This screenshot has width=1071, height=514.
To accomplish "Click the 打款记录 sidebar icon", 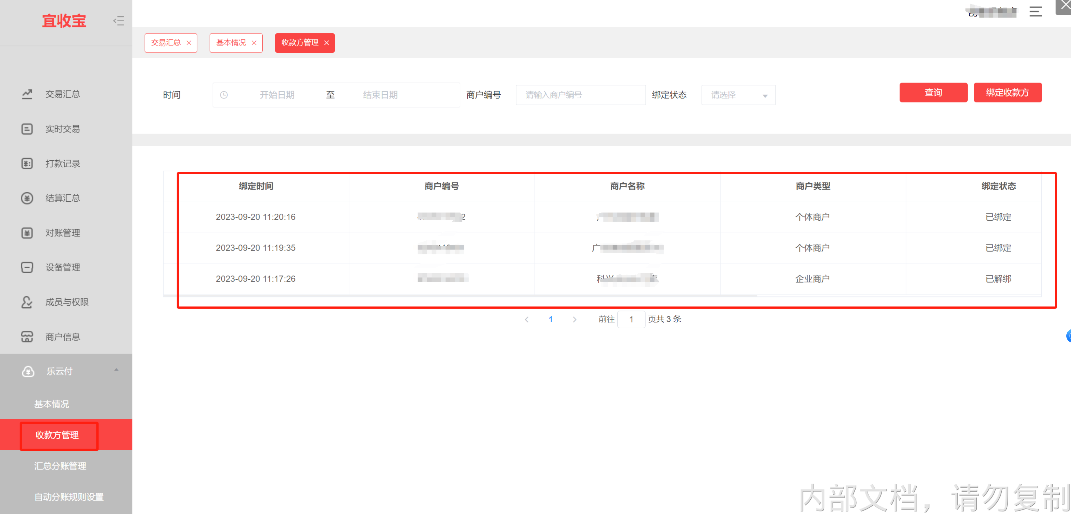I will 27,164.
